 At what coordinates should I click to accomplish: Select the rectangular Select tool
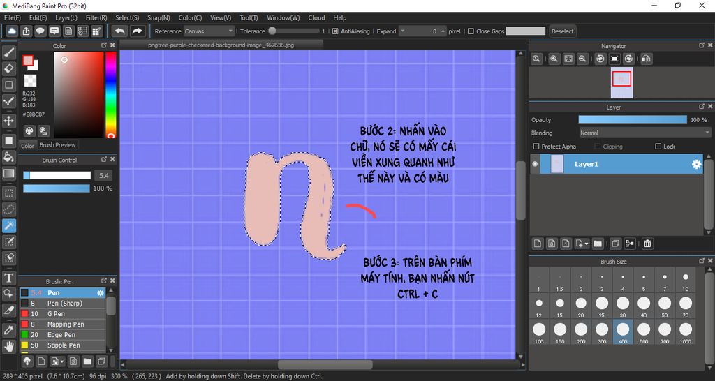pos(8,193)
